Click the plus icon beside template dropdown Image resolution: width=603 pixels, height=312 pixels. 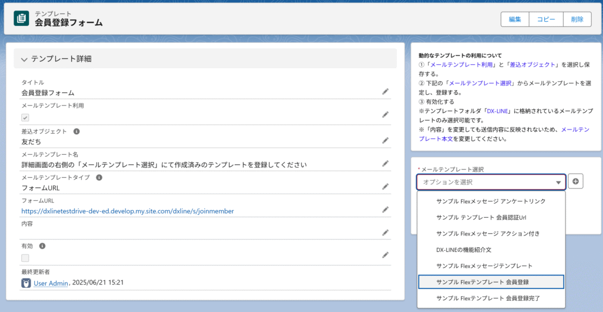coord(576,182)
